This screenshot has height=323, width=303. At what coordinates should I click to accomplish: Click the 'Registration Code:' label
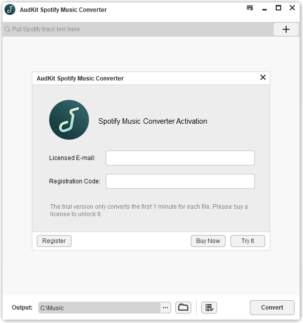coord(75,181)
